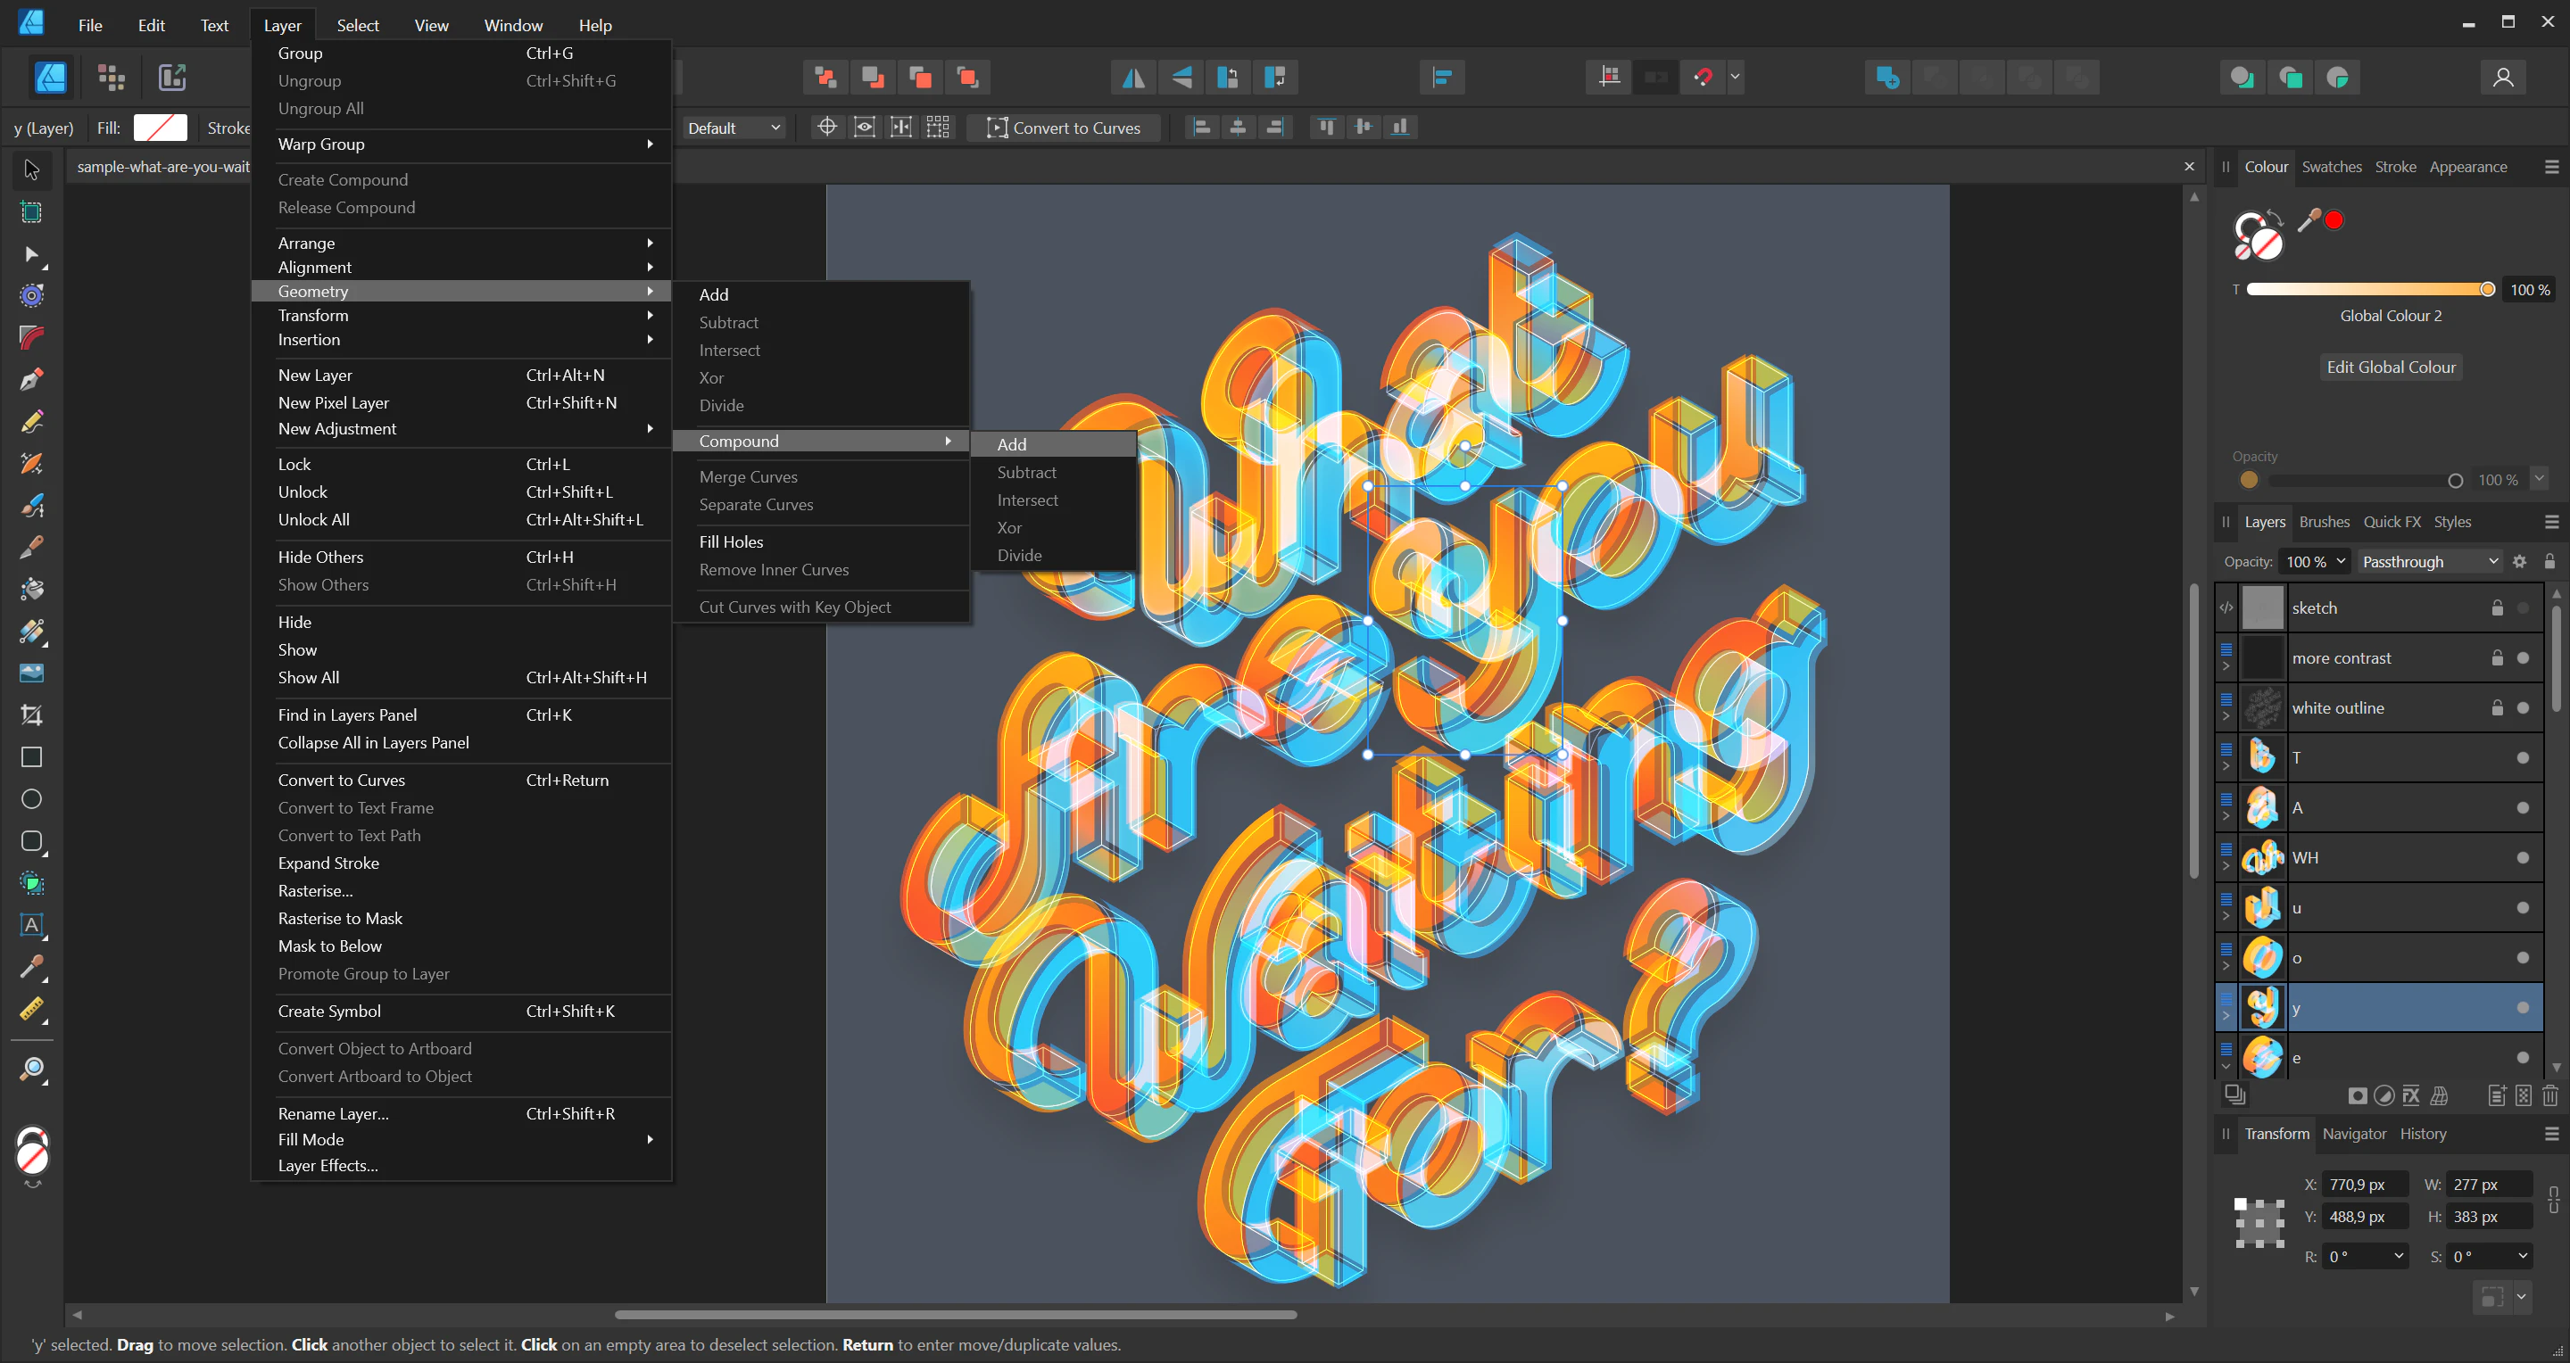Screen dimensions: 2570x1363
Task: Click the Flip Horizontal toolbar icon
Action: 1133,77
